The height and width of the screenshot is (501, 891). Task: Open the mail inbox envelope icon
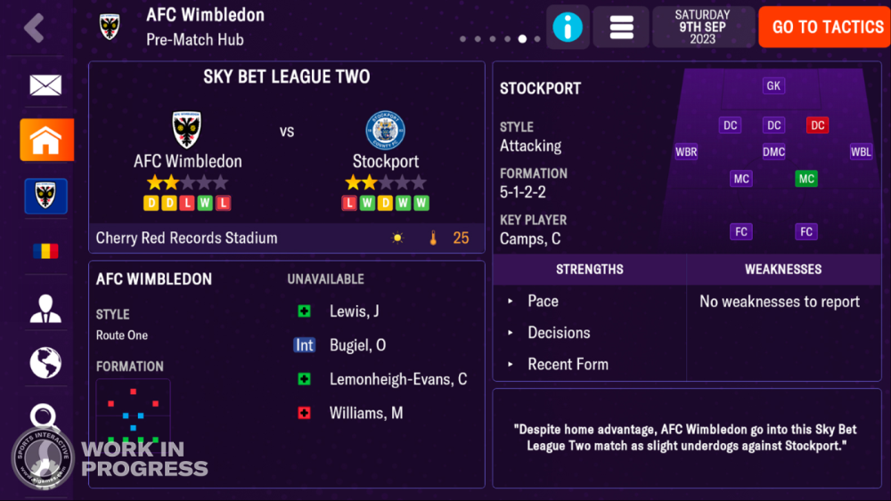point(45,85)
